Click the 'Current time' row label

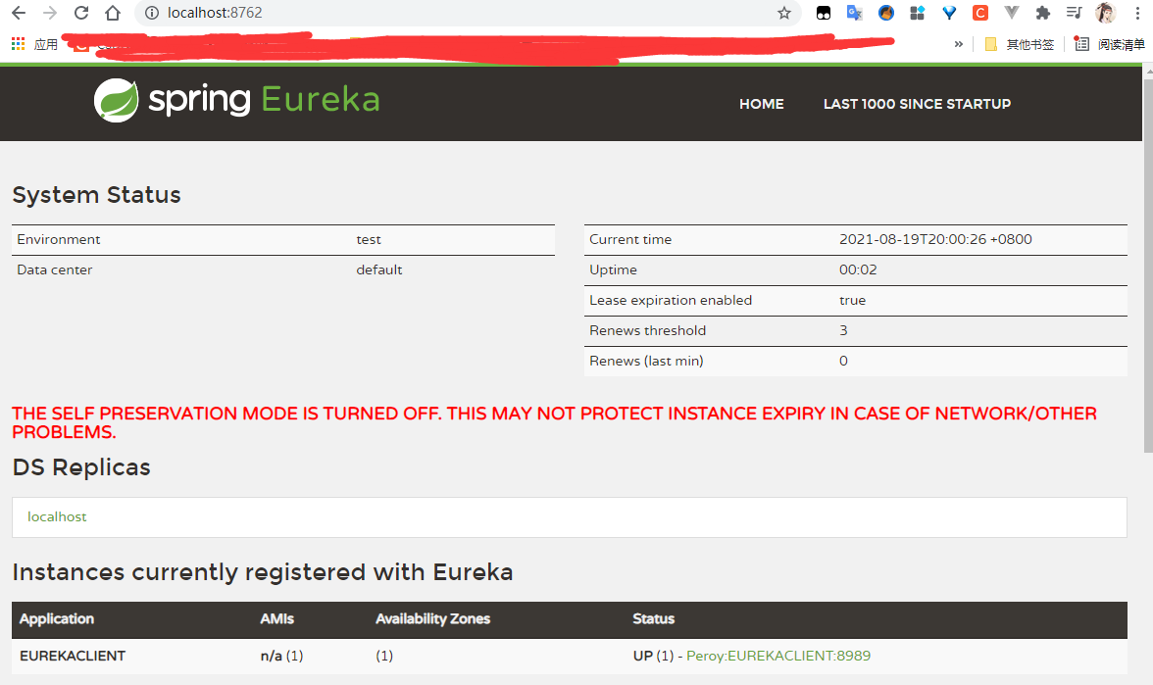tap(630, 239)
